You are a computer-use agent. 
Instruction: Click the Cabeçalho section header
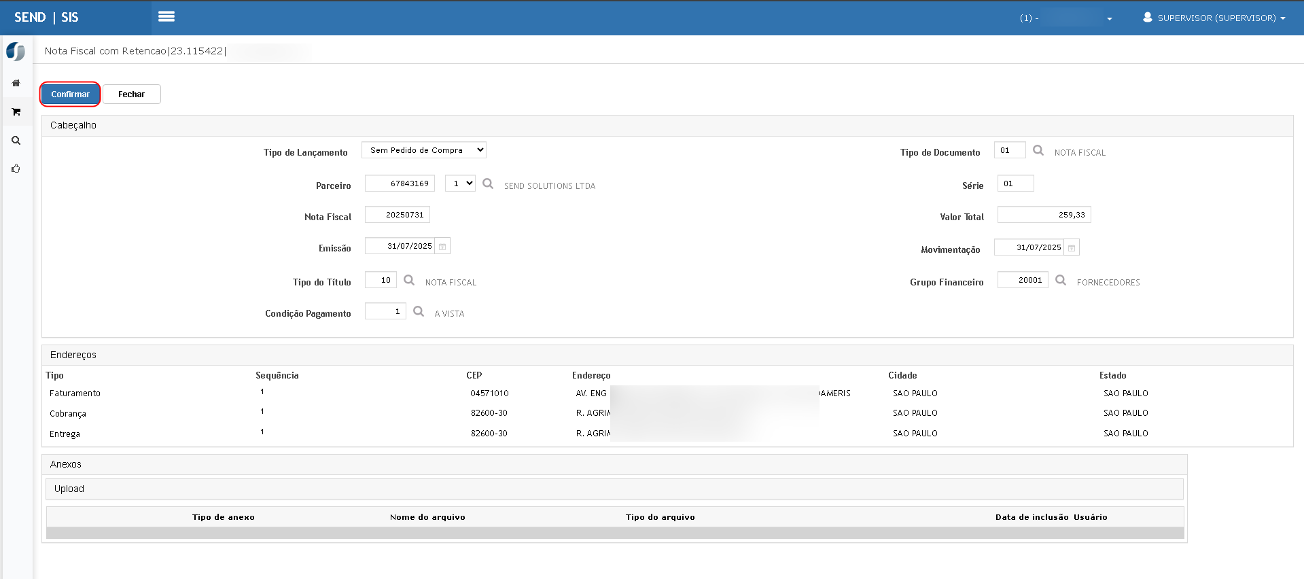click(x=667, y=126)
